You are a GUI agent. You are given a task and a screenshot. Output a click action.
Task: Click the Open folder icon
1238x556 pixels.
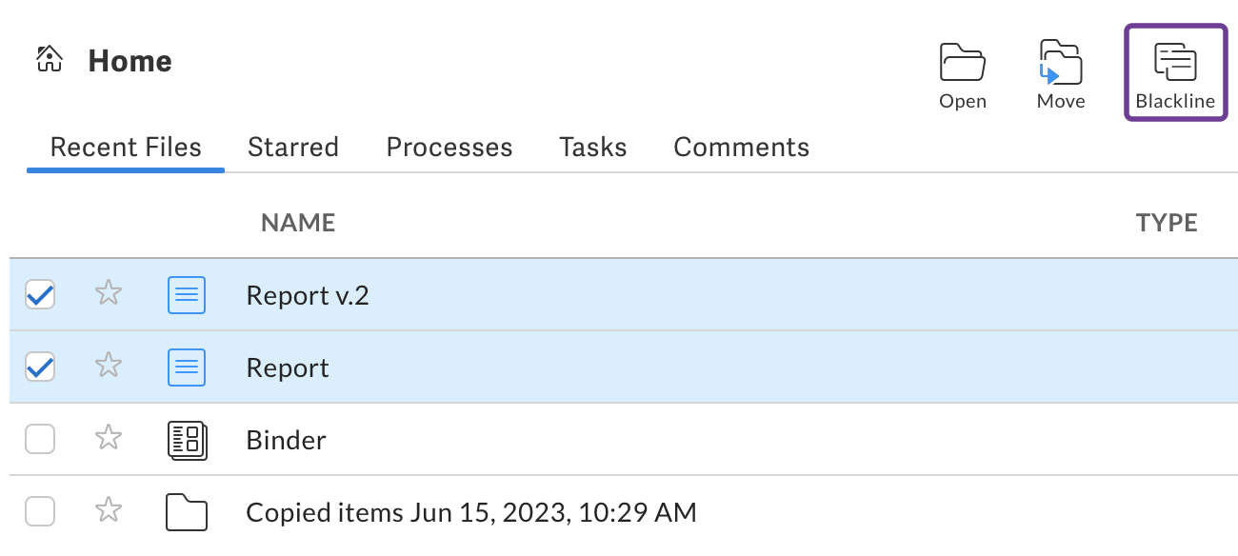click(963, 63)
